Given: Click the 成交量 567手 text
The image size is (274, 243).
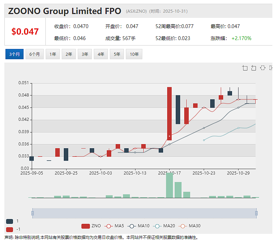Looking at the screenshot, I should coord(120,38).
